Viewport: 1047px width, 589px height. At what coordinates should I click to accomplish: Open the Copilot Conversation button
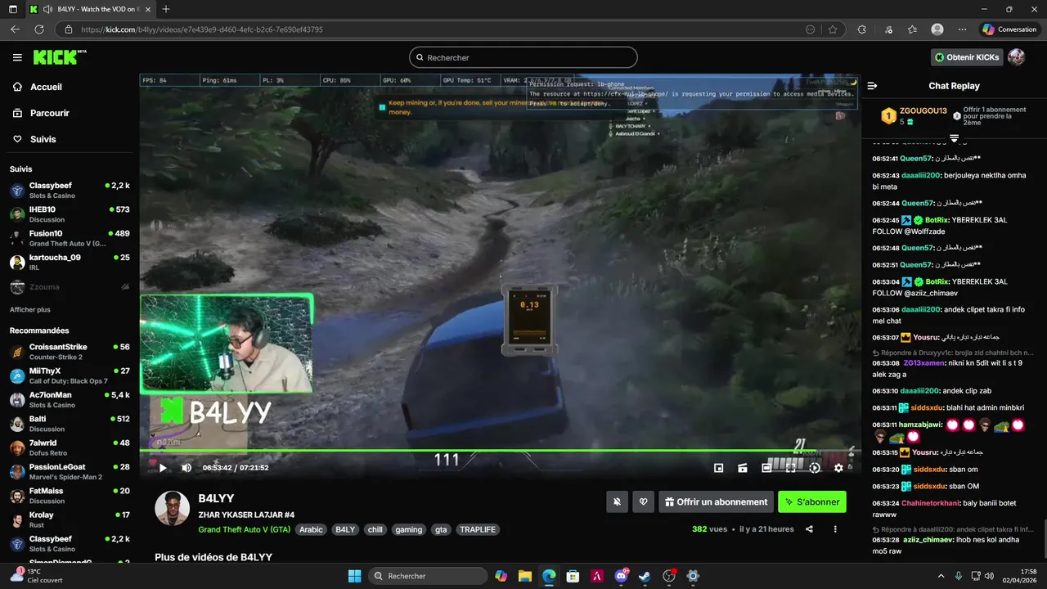1009,29
